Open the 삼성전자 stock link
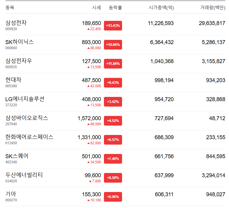This screenshot has height=208, width=229. click(x=16, y=23)
